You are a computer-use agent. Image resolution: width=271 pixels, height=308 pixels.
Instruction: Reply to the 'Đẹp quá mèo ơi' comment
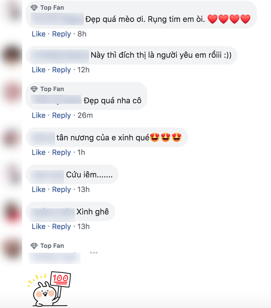(x=62, y=34)
